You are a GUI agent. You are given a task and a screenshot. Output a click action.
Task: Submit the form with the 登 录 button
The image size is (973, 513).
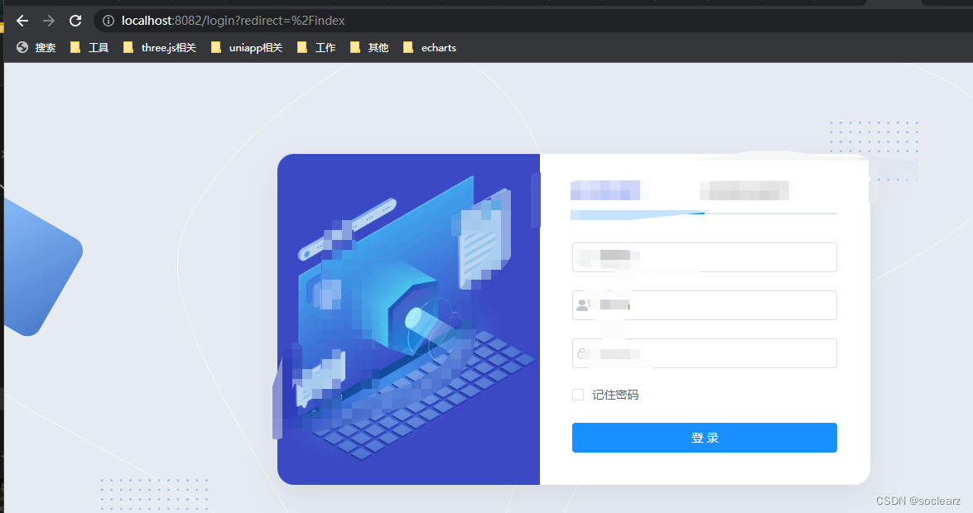(705, 438)
